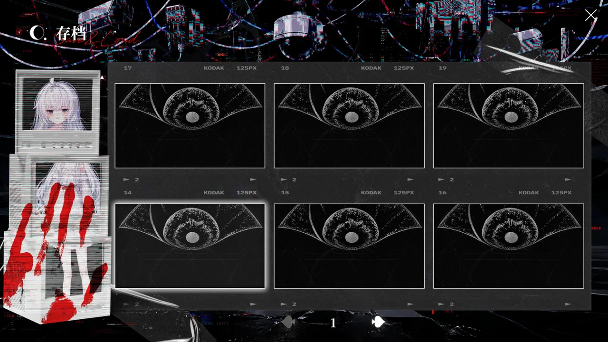Go to previous page with left spade icon
This screenshot has width=608, height=342.
[x=288, y=323]
